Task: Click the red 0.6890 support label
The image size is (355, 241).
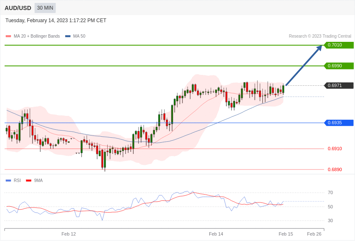Action: pyautogui.click(x=335, y=169)
